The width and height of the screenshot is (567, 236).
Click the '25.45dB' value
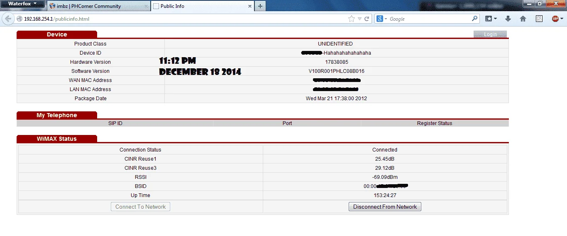click(x=385, y=159)
